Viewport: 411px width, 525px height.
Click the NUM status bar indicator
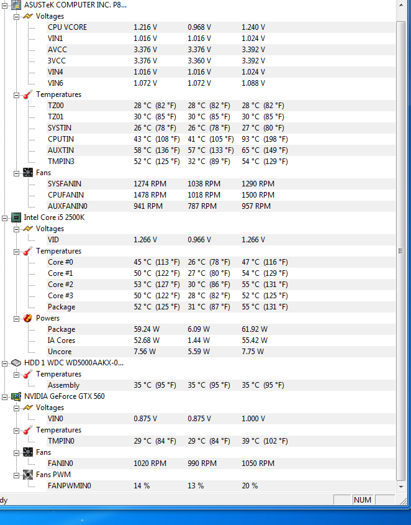click(363, 500)
